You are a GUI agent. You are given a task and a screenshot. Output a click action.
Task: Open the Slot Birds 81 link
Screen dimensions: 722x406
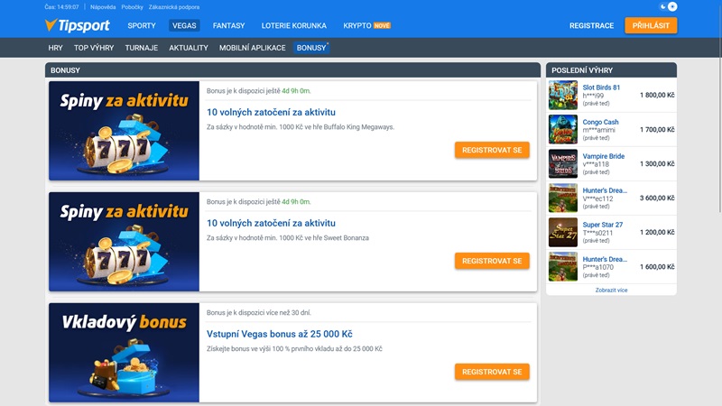(x=601, y=88)
